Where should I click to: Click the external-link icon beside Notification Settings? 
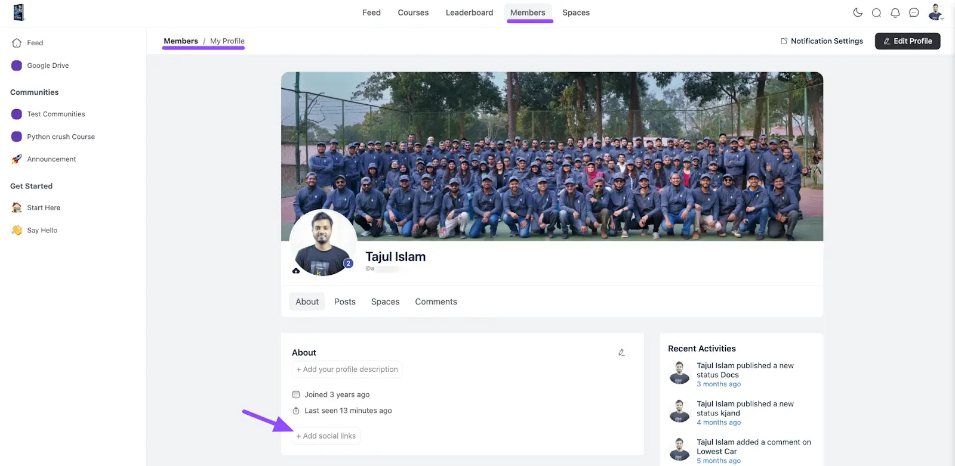pos(784,41)
